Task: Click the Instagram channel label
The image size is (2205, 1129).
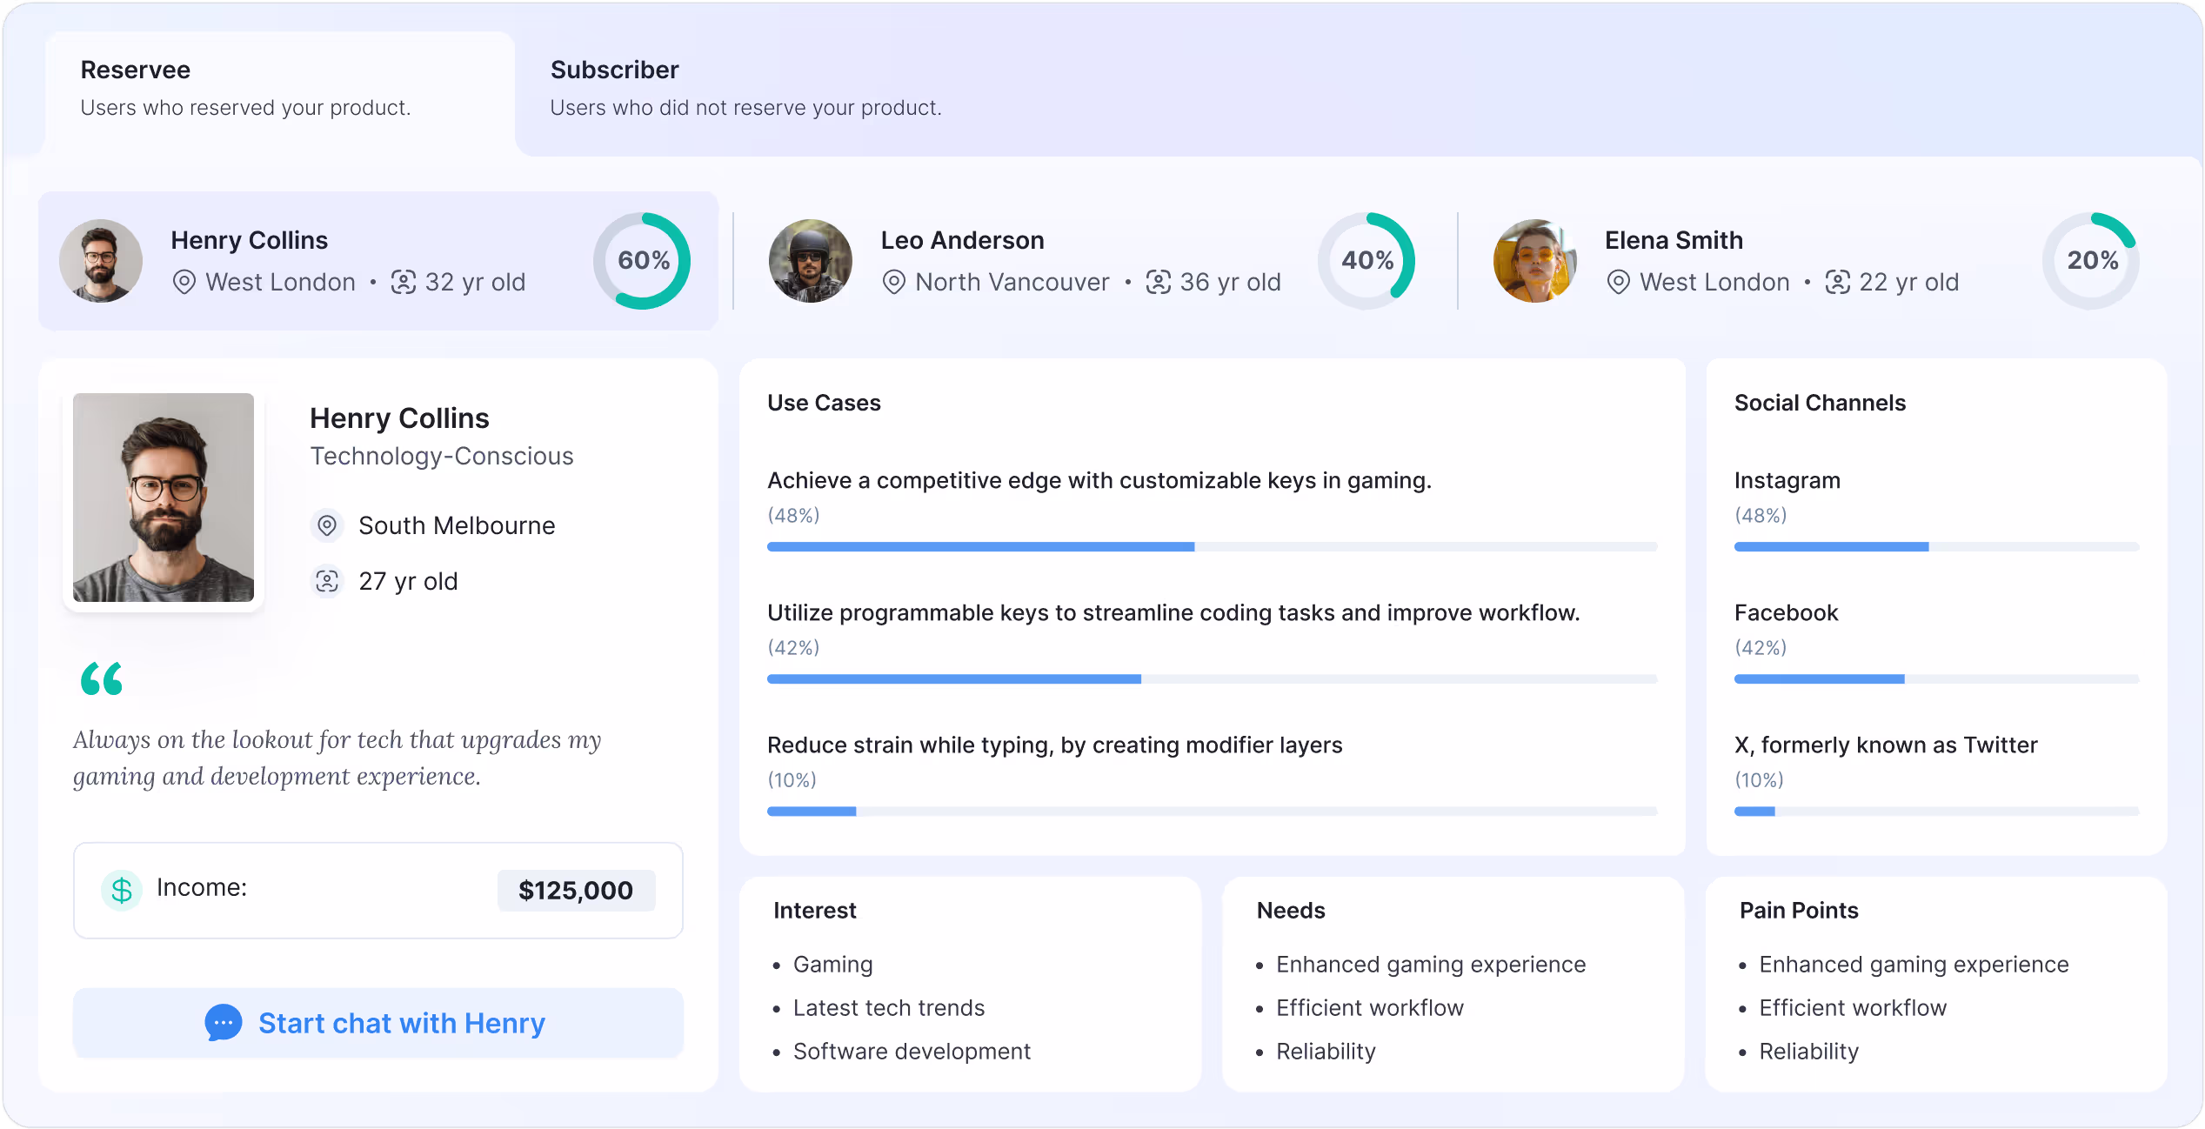Action: pyautogui.click(x=1787, y=480)
